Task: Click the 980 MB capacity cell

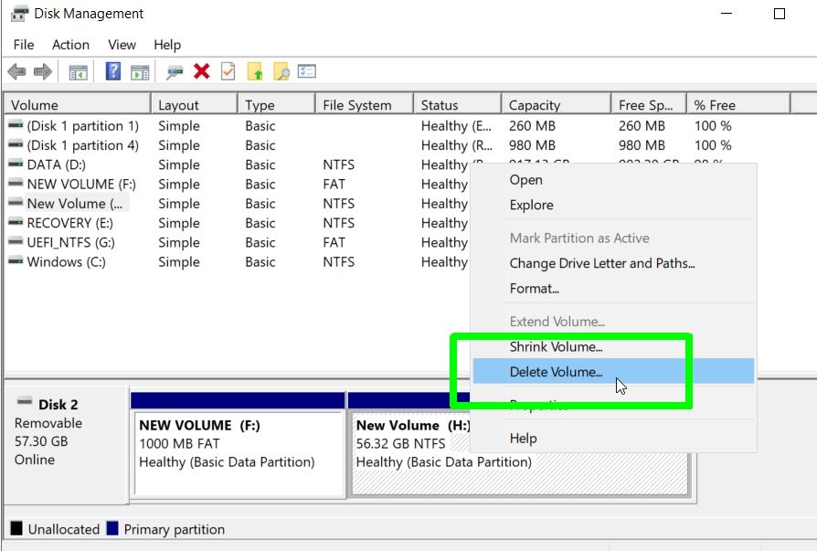Action: [x=532, y=145]
